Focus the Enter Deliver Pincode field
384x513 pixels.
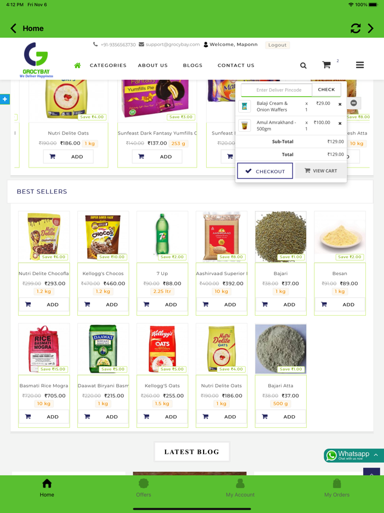click(x=276, y=90)
